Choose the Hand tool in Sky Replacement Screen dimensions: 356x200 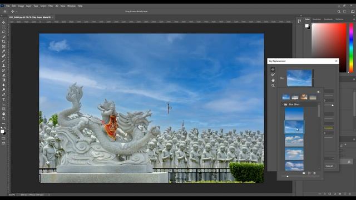273,80
